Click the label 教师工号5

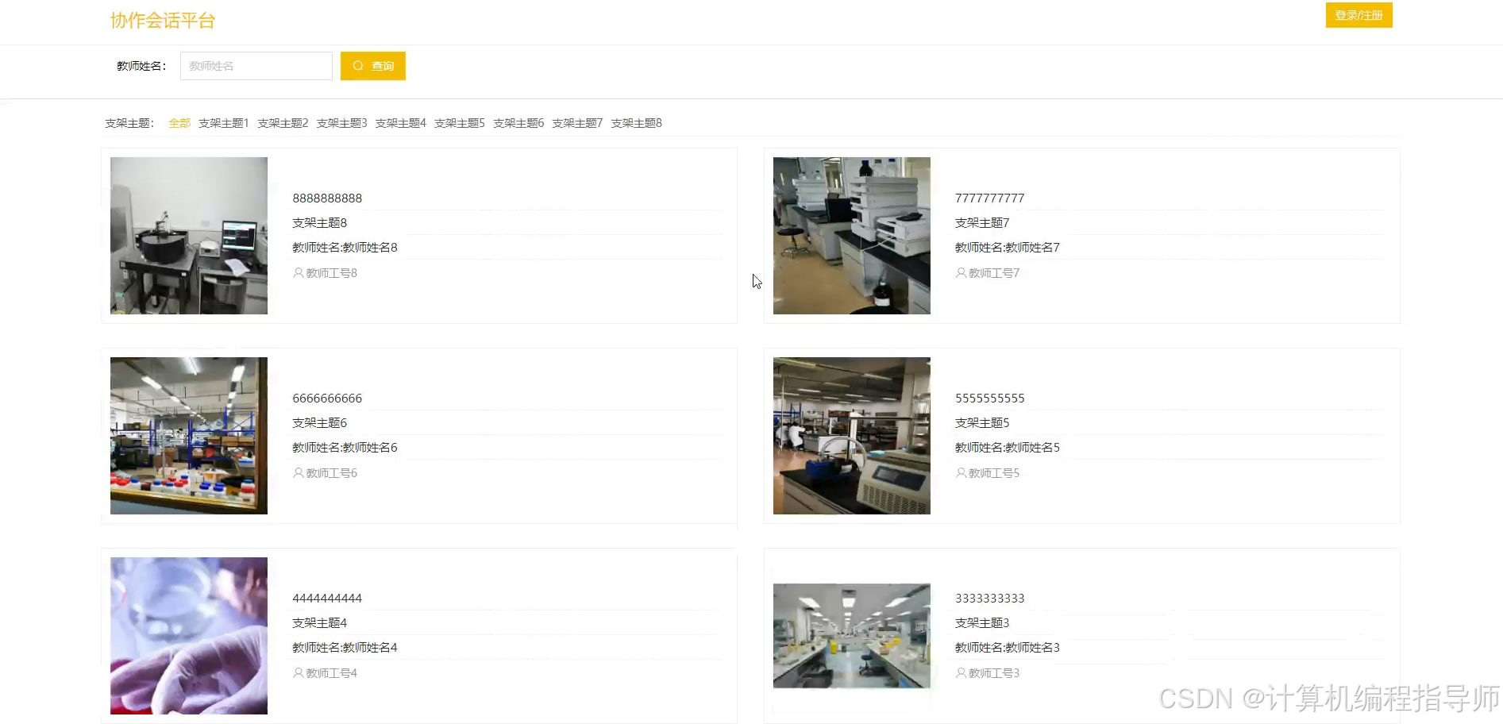point(994,473)
